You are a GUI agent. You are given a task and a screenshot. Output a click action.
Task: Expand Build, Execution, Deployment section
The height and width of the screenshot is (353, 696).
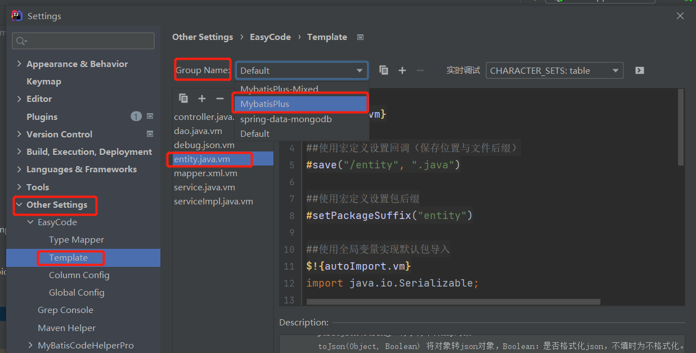click(20, 151)
